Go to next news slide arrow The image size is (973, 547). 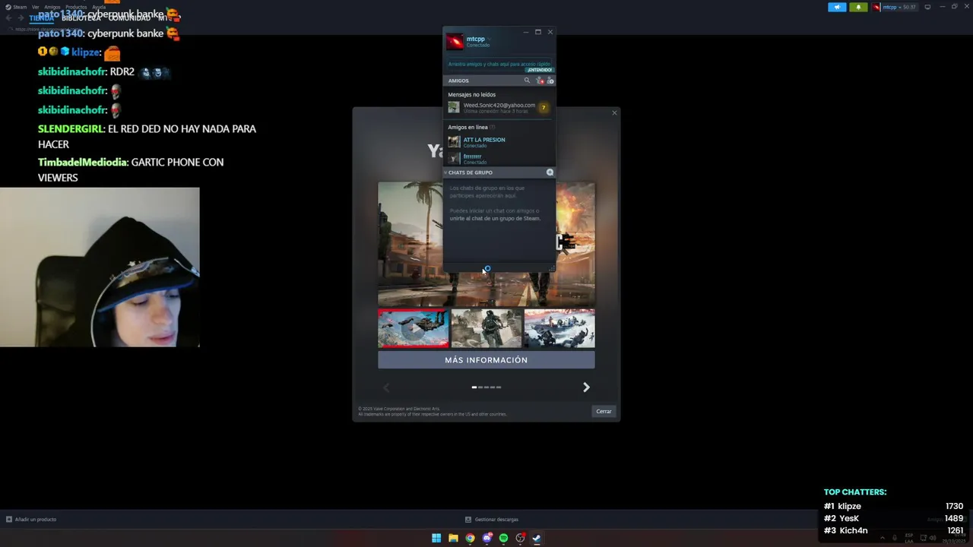[x=586, y=387]
